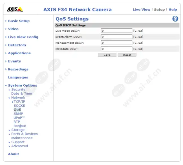Save the QoS DSCP settings
Viewport: 183px width, 165px height.
107,55
